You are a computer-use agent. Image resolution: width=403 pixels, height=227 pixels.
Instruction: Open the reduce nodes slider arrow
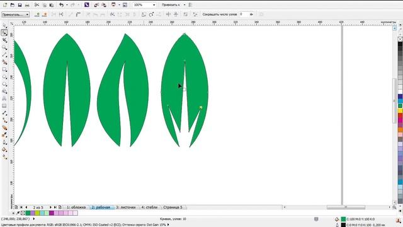click(251, 15)
